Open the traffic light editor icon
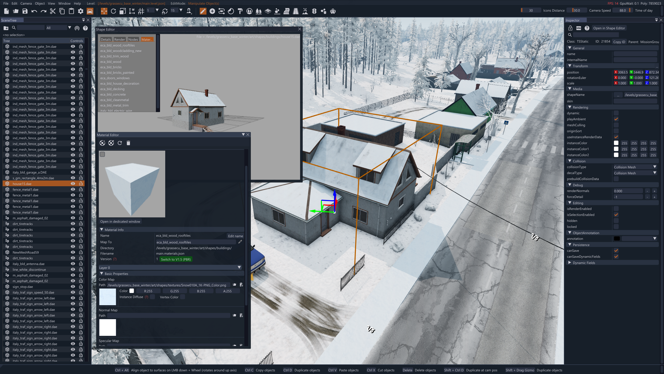 pos(314,11)
